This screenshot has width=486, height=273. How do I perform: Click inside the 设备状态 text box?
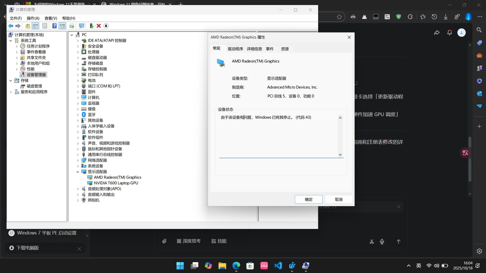[x=279, y=136]
